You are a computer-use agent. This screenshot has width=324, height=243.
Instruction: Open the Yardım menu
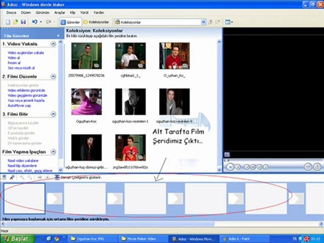[x=99, y=12]
